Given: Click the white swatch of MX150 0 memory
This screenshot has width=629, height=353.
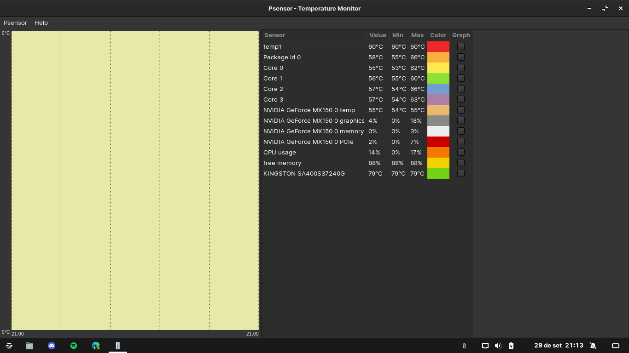Looking at the screenshot, I should (x=438, y=131).
